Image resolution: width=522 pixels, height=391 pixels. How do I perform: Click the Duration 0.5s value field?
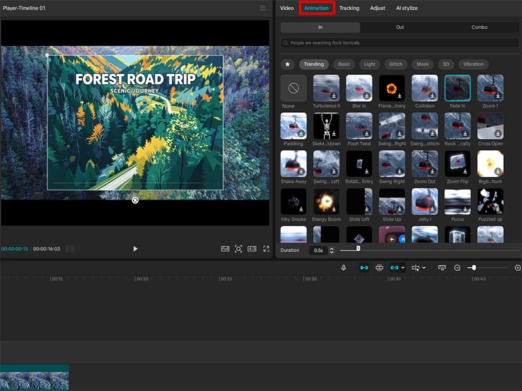coord(318,250)
